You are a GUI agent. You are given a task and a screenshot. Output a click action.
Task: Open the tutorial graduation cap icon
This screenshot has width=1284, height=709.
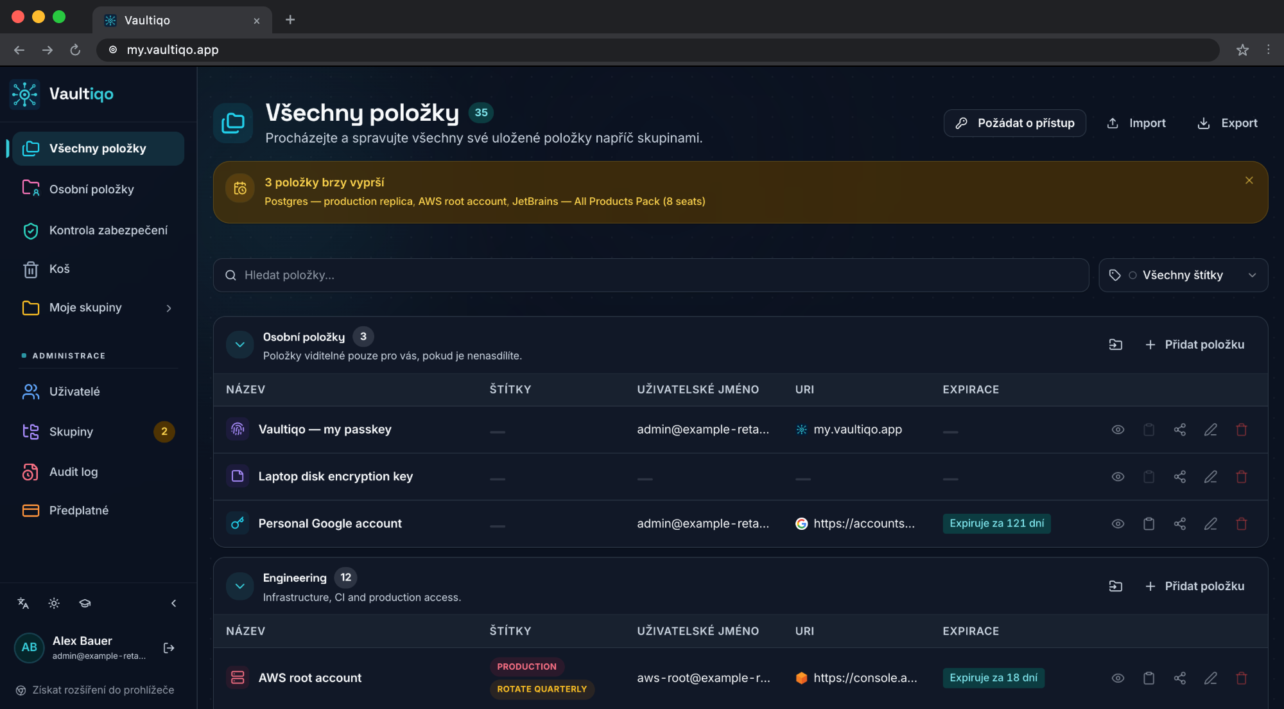(x=85, y=603)
